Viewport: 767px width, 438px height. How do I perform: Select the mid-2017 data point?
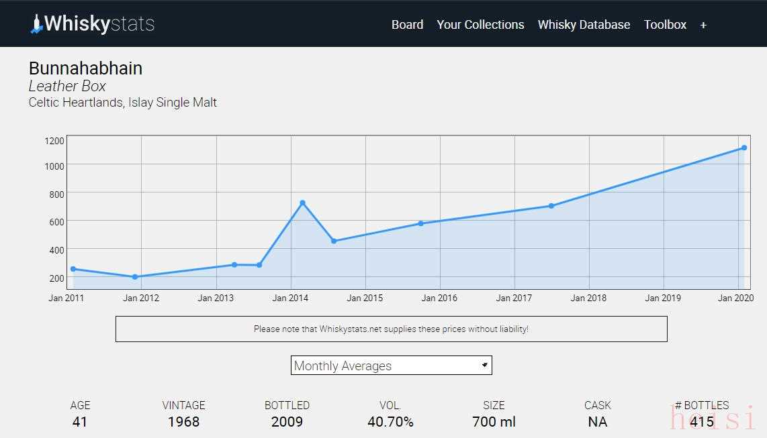click(551, 206)
